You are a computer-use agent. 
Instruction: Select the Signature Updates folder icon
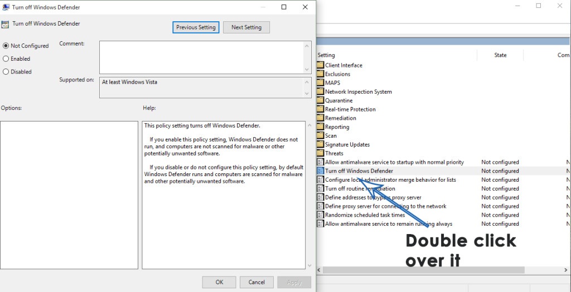pyautogui.click(x=320, y=144)
